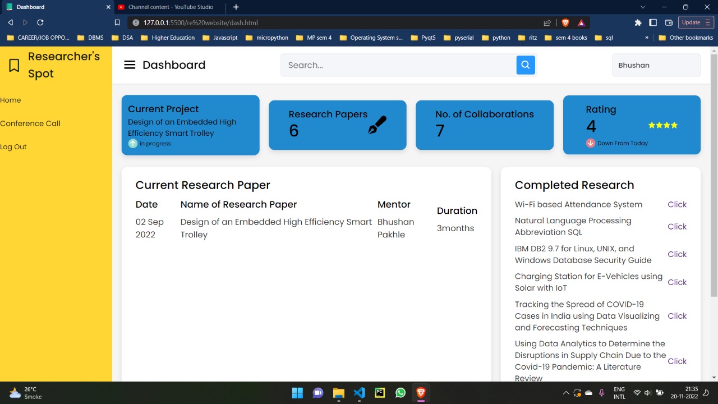Click the four yellow rating stars
The height and width of the screenshot is (404, 718).
click(663, 125)
